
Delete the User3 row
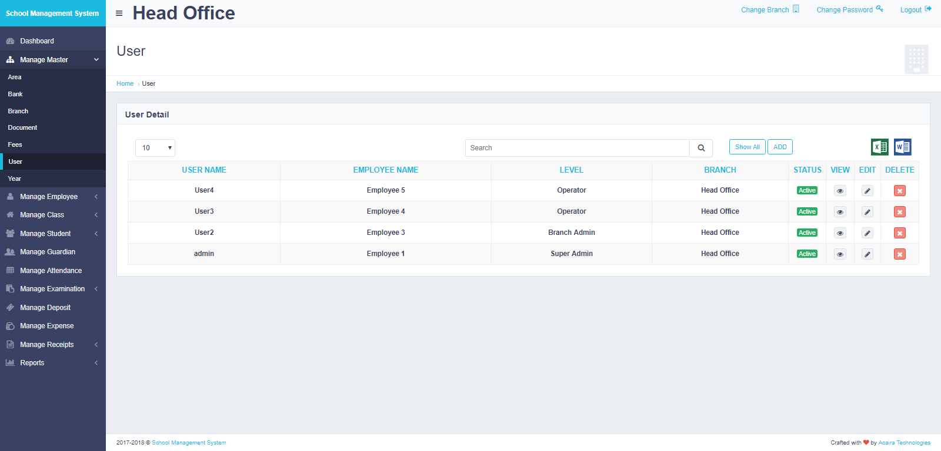tap(899, 212)
